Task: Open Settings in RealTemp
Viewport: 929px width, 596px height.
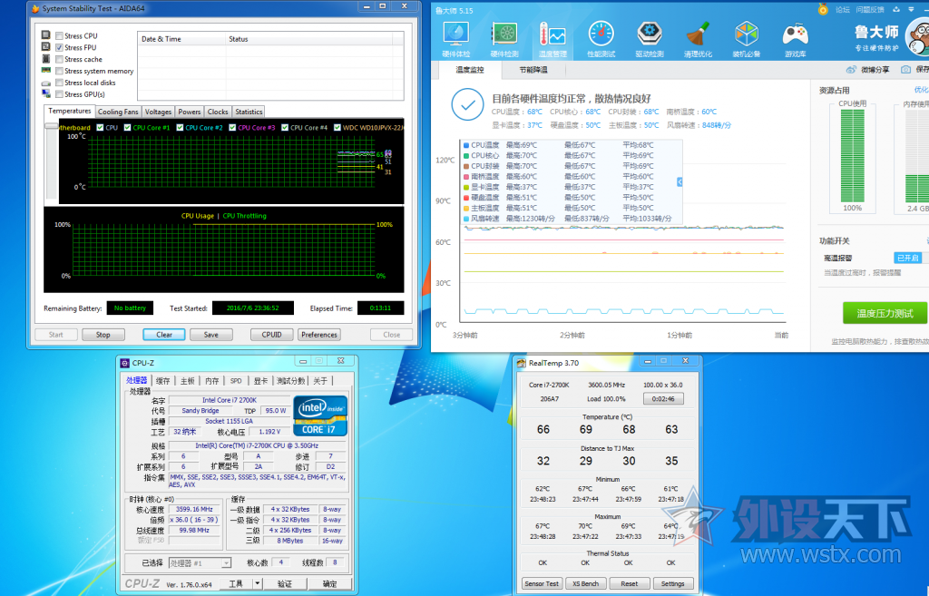Action: click(672, 583)
